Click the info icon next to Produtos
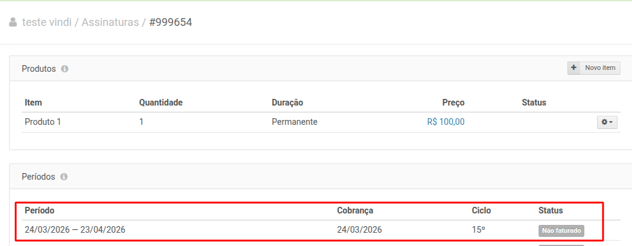Screen dimensions: 632x246 65,69
